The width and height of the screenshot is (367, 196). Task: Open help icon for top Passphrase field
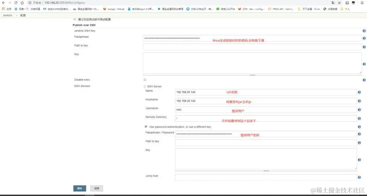pos(364,38)
